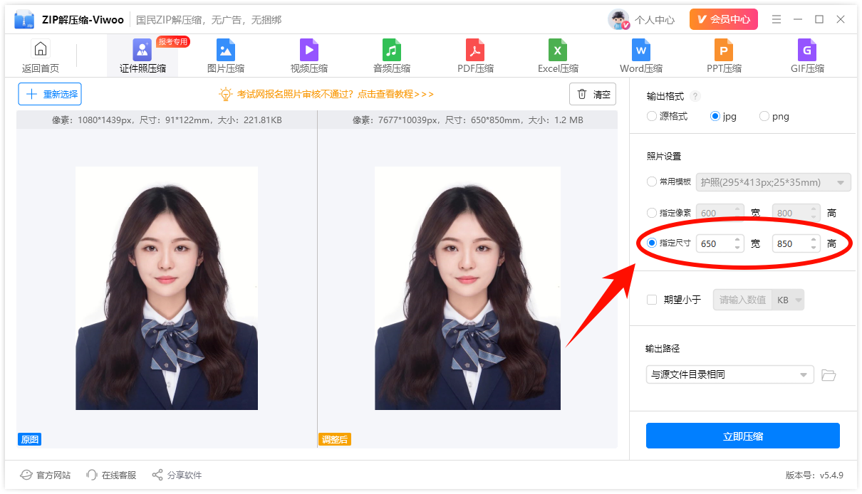Viewport: 862px width, 494px height.
Task: Open the 证件照压缩 ID photo compression tab
Action: [x=142, y=56]
